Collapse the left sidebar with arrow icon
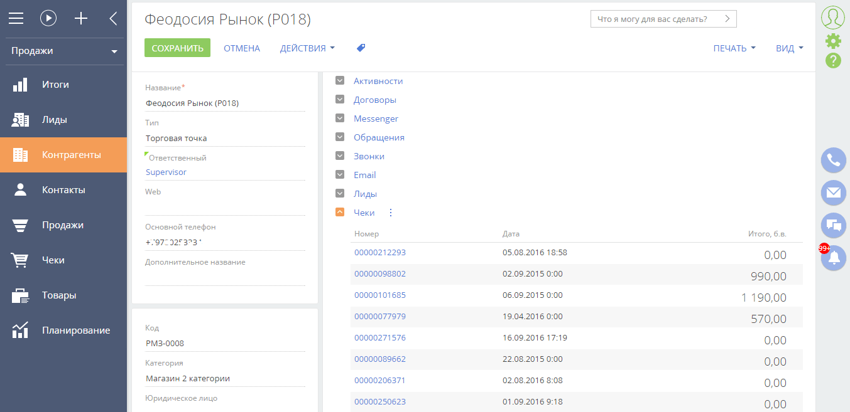This screenshot has width=850, height=412. (113, 18)
